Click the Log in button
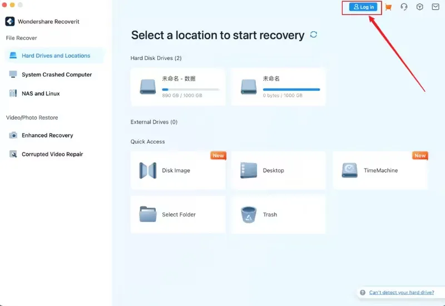The height and width of the screenshot is (306, 445). point(363,7)
